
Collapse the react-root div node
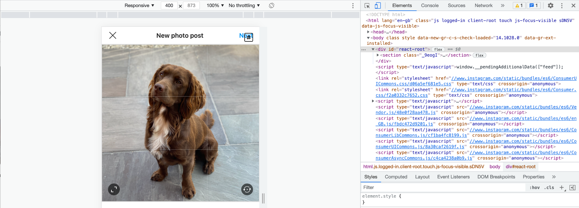tap(373, 49)
